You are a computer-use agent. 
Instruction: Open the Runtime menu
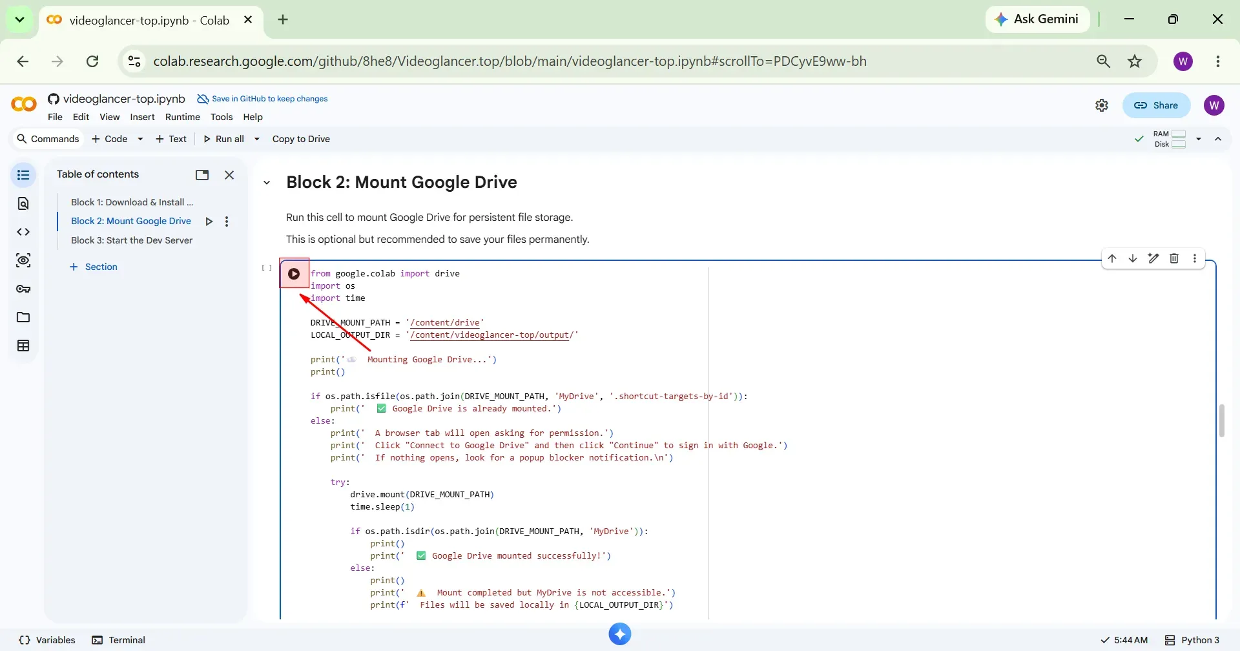182,117
